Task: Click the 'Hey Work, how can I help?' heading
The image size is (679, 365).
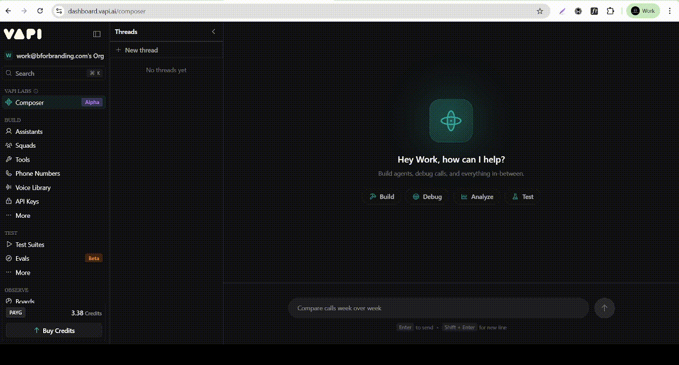Action: (x=451, y=159)
